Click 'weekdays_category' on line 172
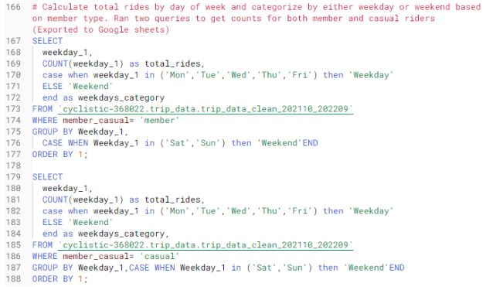The image size is (486, 287). (x=121, y=97)
